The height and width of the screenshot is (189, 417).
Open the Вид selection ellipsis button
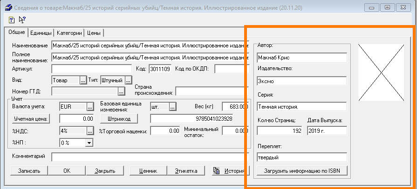coord(83,80)
